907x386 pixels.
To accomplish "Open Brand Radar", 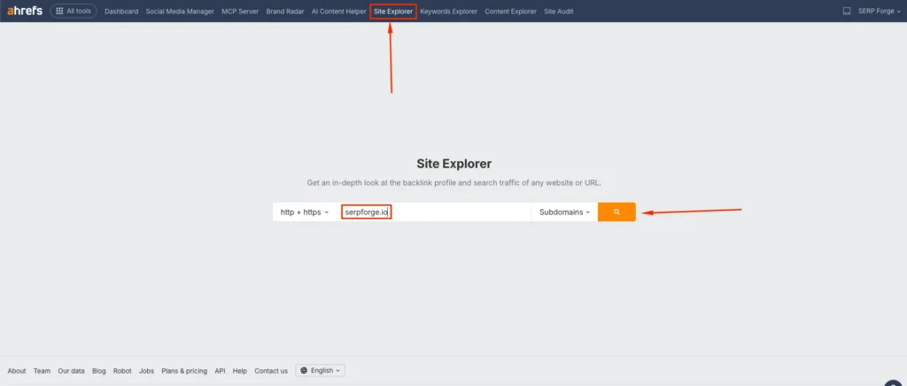I will (285, 11).
